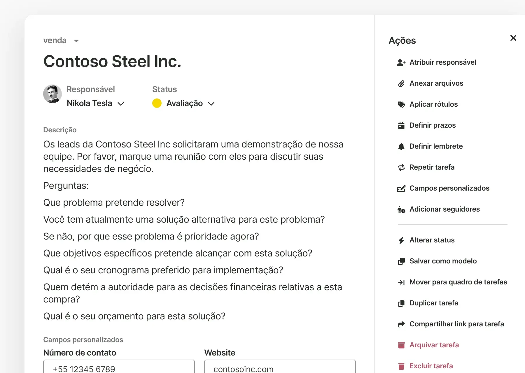
Task: Click Duplicar tarefa
Action: [x=433, y=303]
